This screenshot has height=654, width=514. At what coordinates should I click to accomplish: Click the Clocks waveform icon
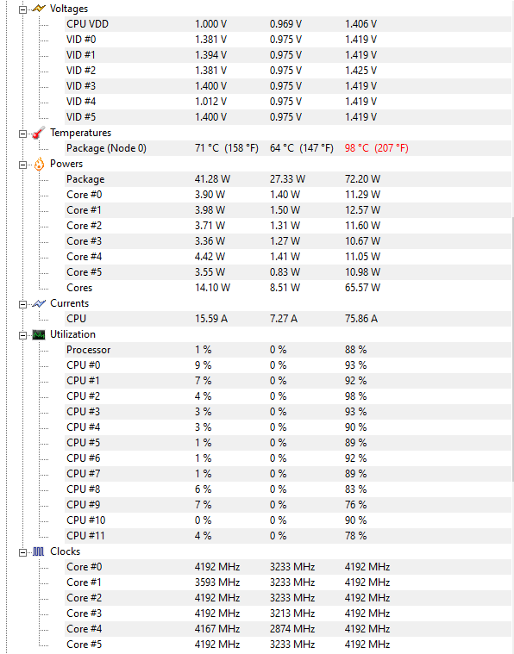pos(39,551)
